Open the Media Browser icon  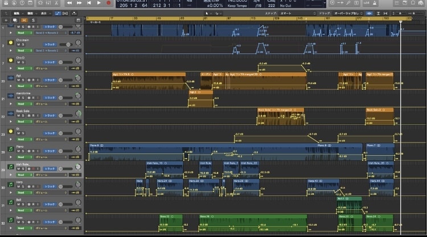[421, 3]
